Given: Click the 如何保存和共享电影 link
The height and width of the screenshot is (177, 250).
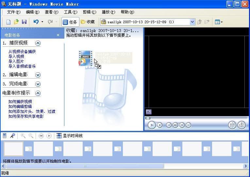Looking at the screenshot, I should pyautogui.click(x=26, y=116).
